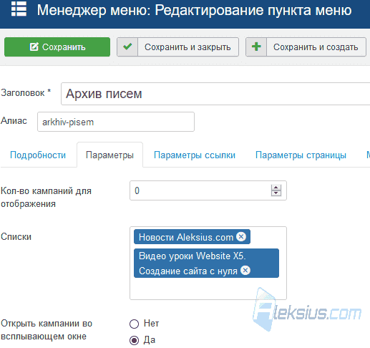Click the Заголовок * label
Screen dimensions: 370x348
(26, 93)
